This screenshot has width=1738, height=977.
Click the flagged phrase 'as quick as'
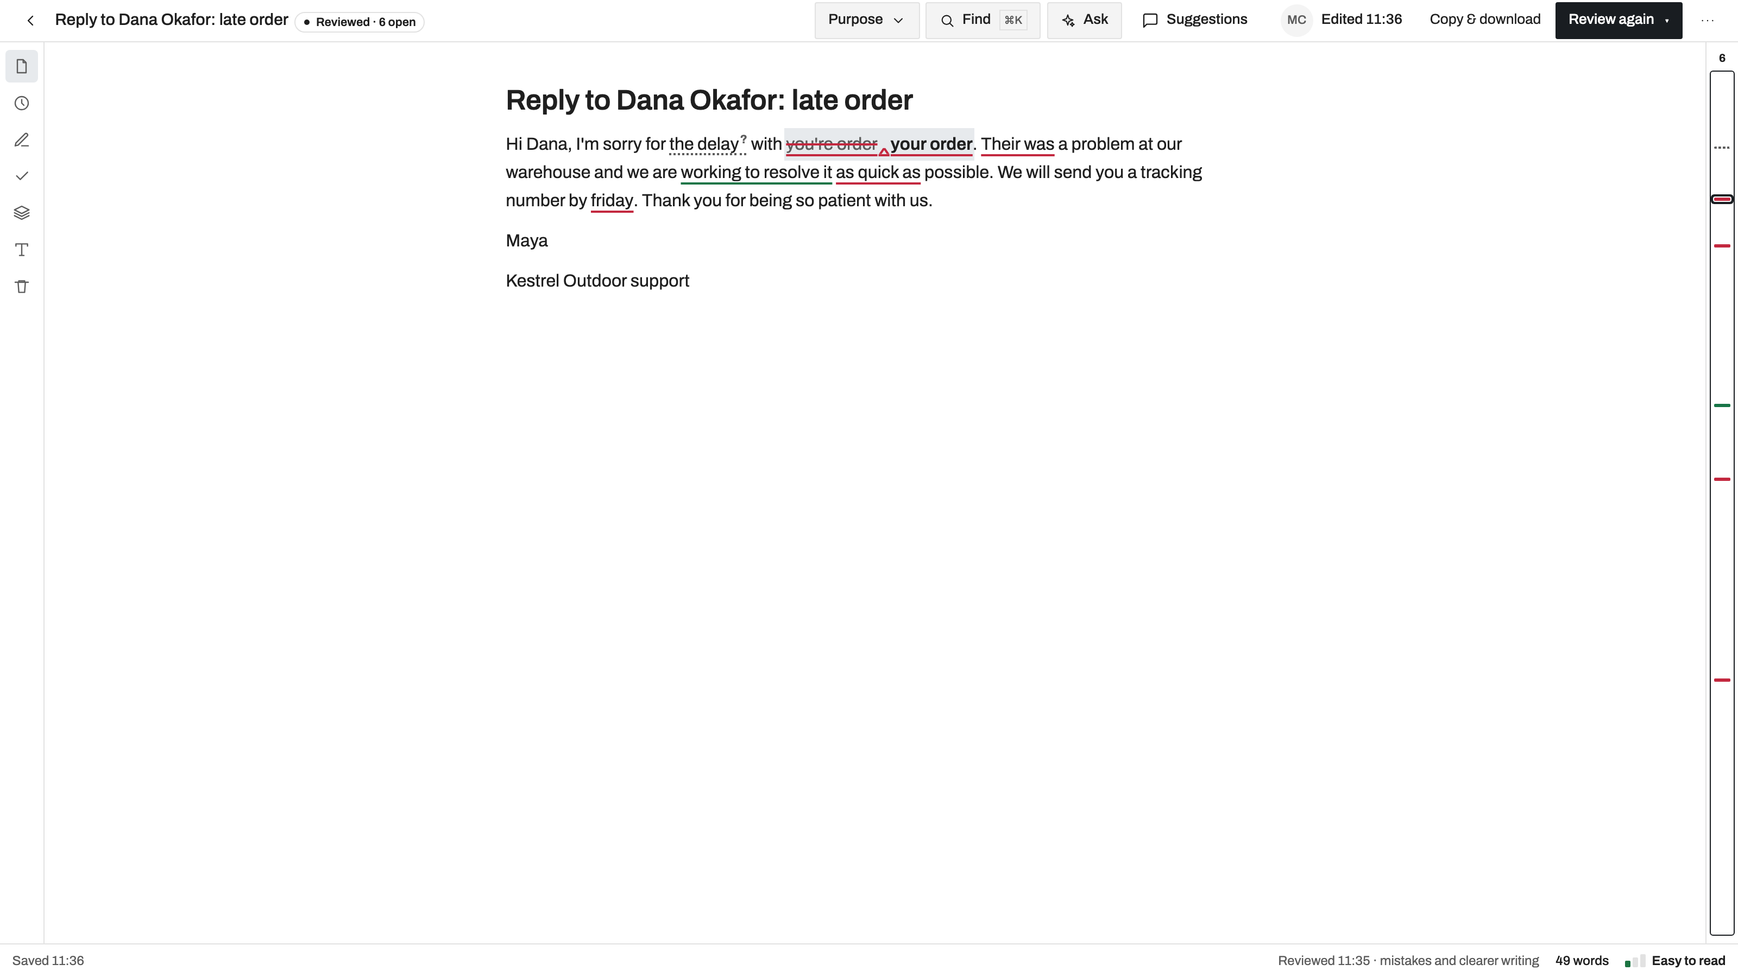coord(878,173)
